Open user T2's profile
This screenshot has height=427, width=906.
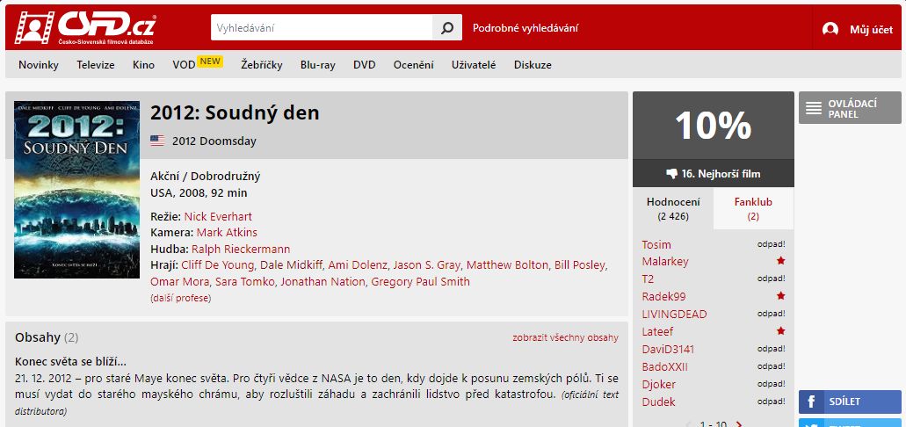648,279
